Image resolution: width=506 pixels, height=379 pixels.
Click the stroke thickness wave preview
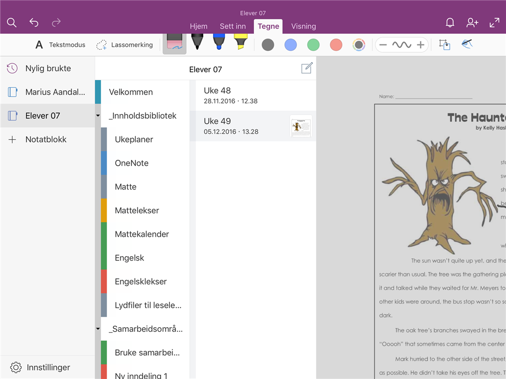click(402, 45)
